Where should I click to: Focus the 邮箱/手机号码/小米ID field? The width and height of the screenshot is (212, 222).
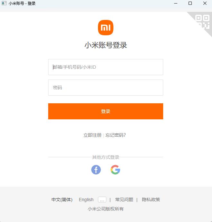pyautogui.click(x=106, y=67)
